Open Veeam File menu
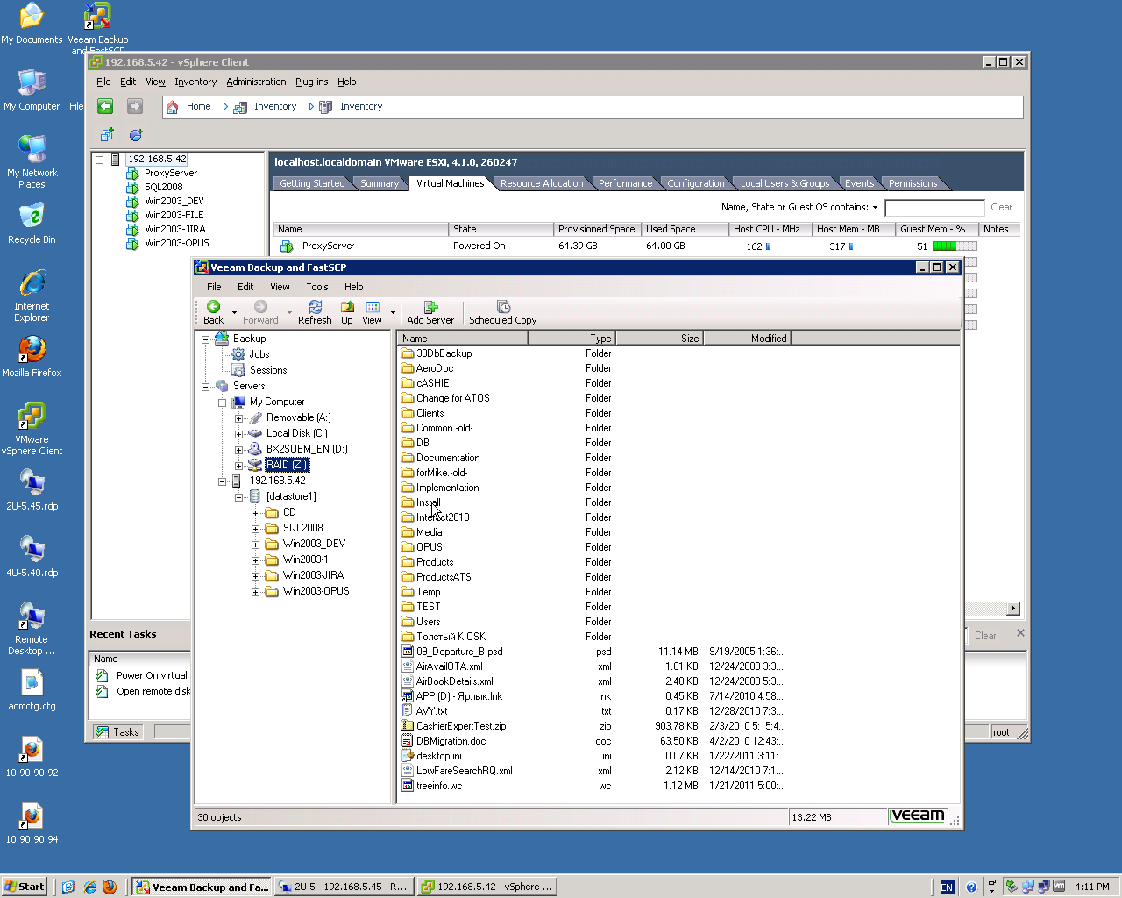The height and width of the screenshot is (898, 1122). (x=214, y=287)
